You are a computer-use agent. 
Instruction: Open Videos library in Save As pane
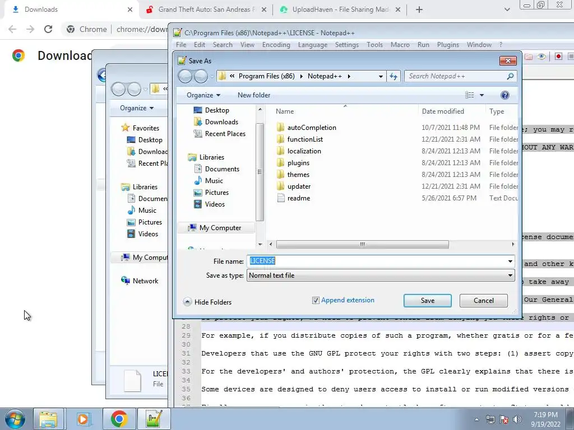(215, 204)
